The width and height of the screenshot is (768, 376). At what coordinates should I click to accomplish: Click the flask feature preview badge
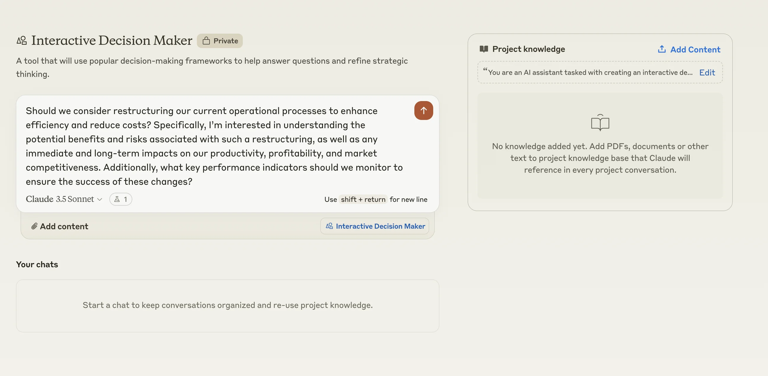coord(121,199)
